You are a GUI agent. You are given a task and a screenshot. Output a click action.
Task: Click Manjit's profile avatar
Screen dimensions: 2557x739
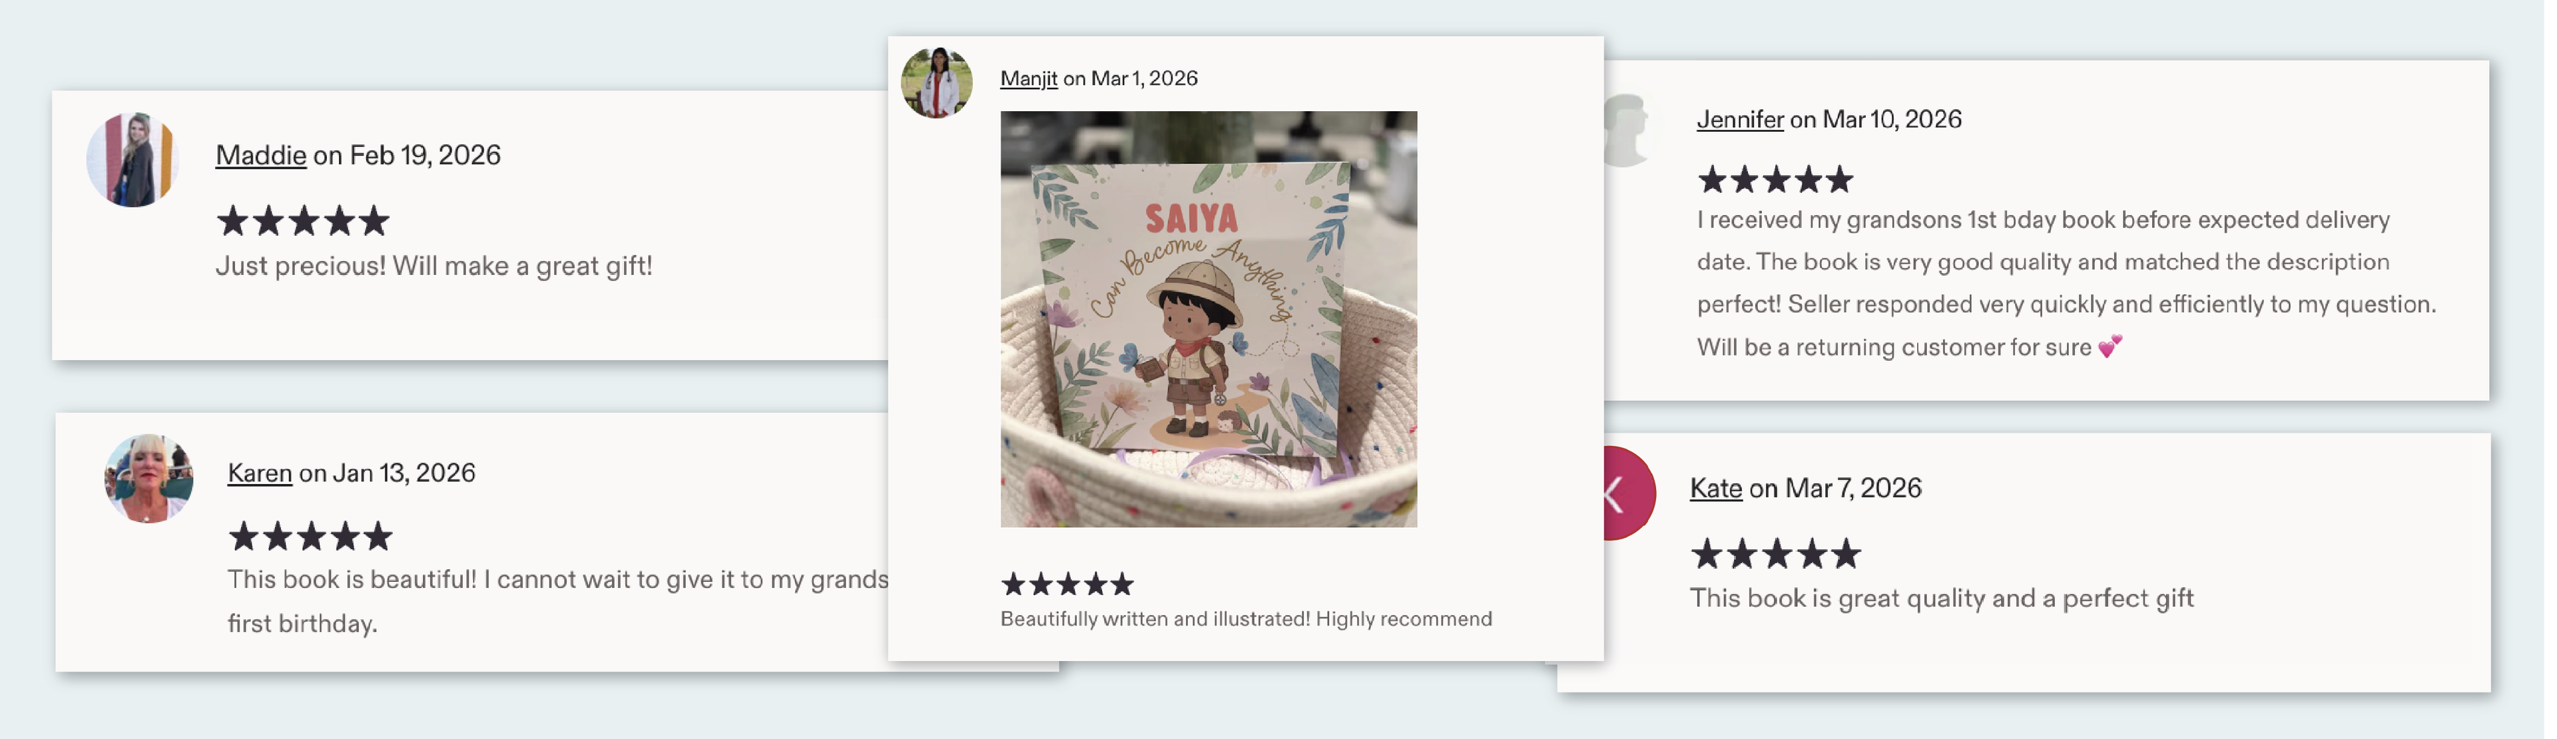tap(936, 83)
